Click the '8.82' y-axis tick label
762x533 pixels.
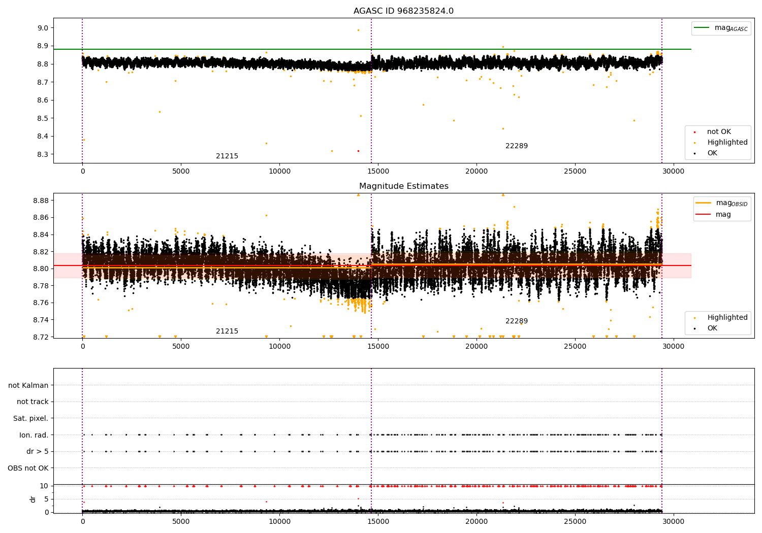click(x=40, y=252)
